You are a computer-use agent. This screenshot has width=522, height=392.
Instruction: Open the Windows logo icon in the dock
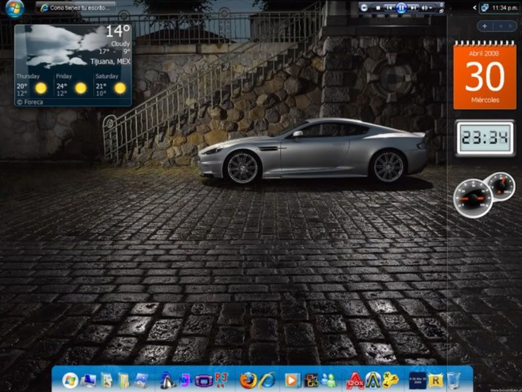pos(70,380)
